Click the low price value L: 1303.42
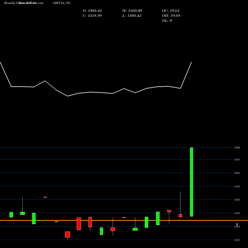 point(131,16)
